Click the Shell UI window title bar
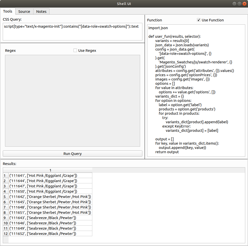 [x=124, y=4]
